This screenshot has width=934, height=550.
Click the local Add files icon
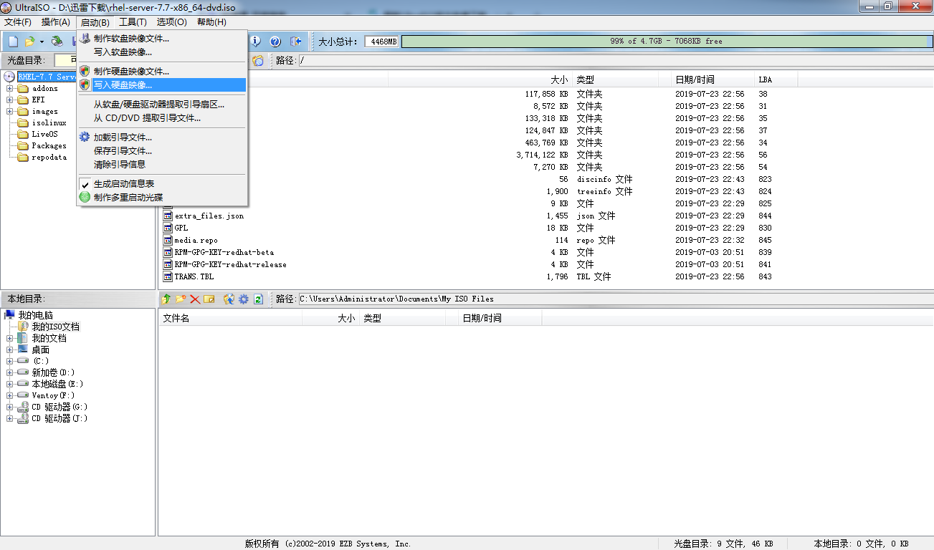point(229,299)
